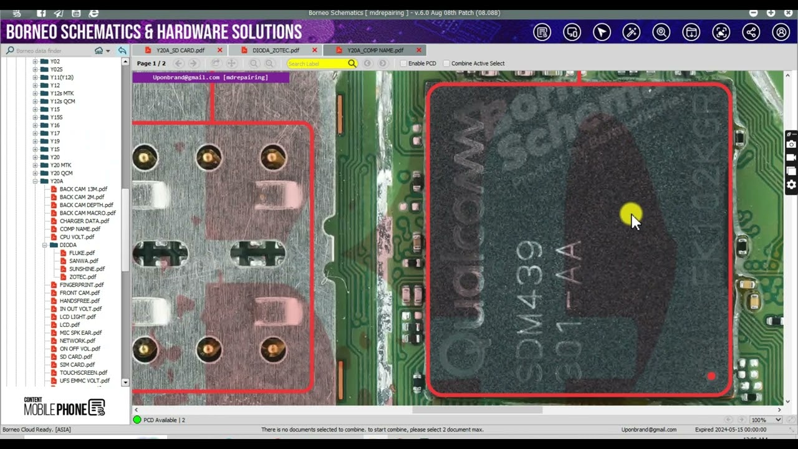This screenshot has height=449, width=798.
Task: Expand the Y17 folder node
Action: (35, 133)
